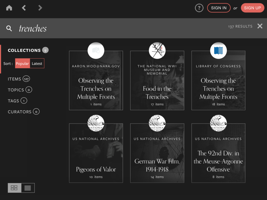Click '18 items' under Library of Congress card
This screenshot has width=267, height=200.
point(218,104)
